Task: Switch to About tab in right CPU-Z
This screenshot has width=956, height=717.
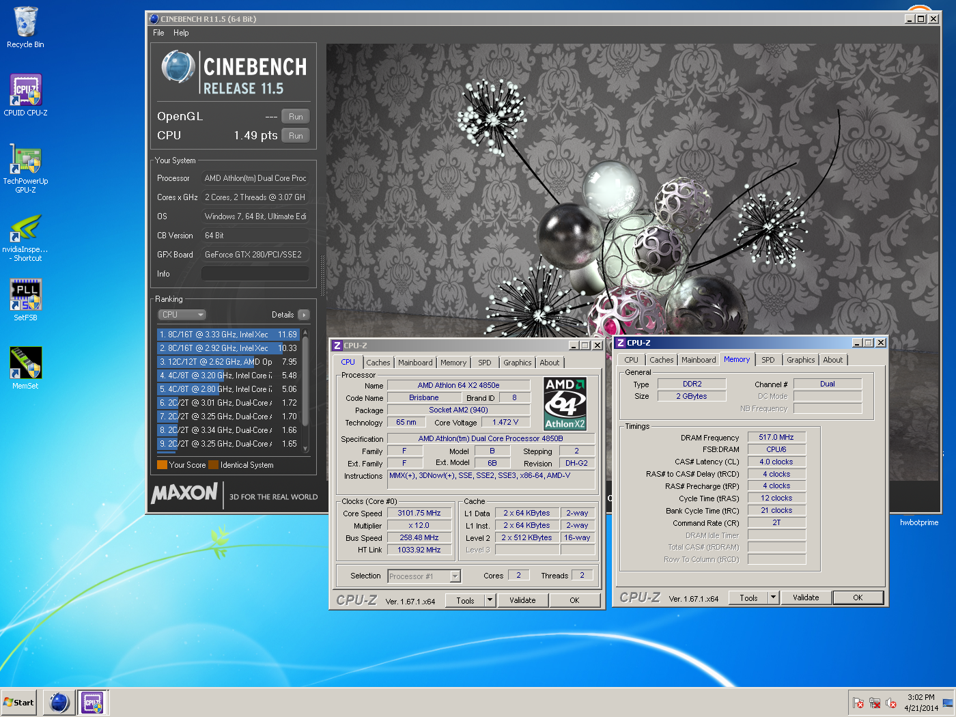Action: [833, 360]
